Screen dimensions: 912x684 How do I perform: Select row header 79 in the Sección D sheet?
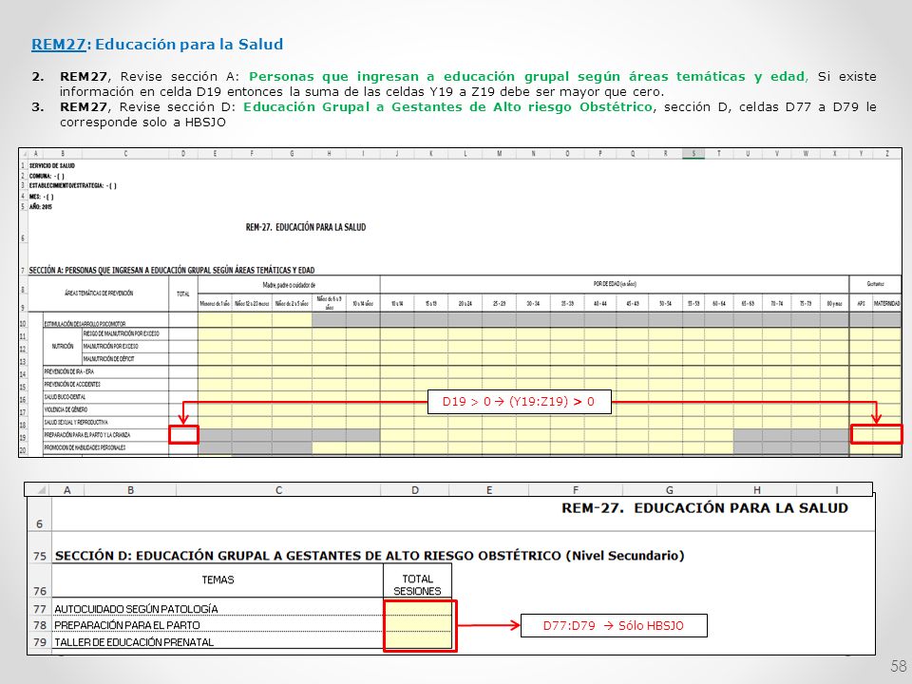click(x=40, y=642)
